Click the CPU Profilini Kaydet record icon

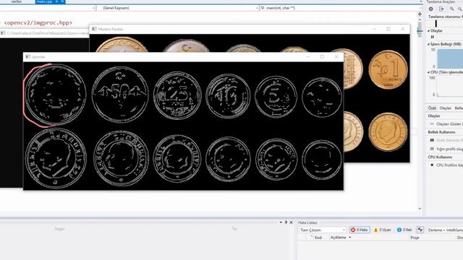[432, 165]
